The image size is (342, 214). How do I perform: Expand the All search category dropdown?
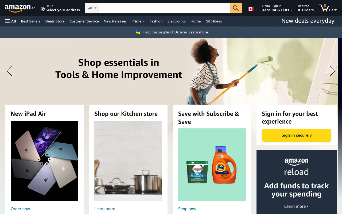coord(92,8)
